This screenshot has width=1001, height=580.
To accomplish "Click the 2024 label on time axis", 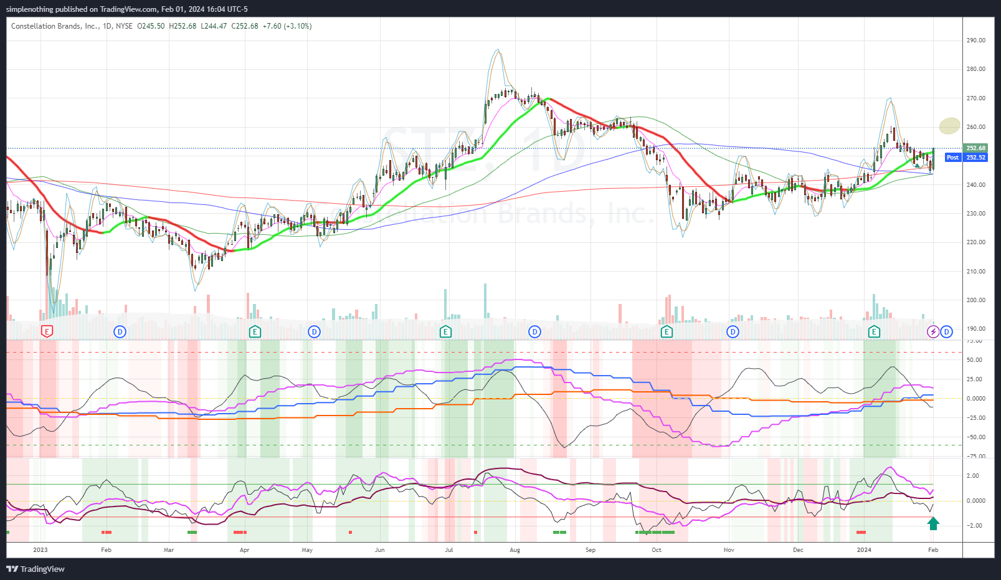I will click(x=864, y=550).
